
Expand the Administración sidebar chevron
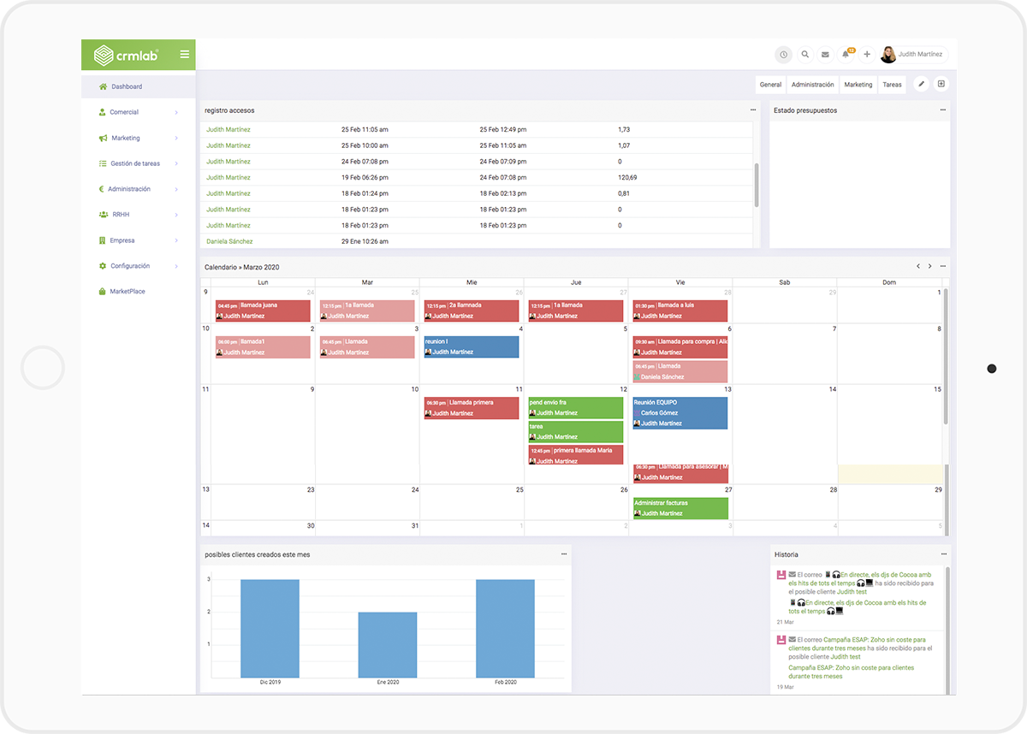point(176,189)
